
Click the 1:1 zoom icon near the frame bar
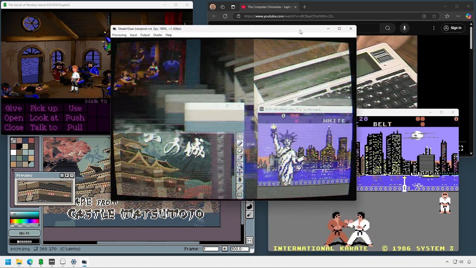pyautogui.click(x=249, y=240)
